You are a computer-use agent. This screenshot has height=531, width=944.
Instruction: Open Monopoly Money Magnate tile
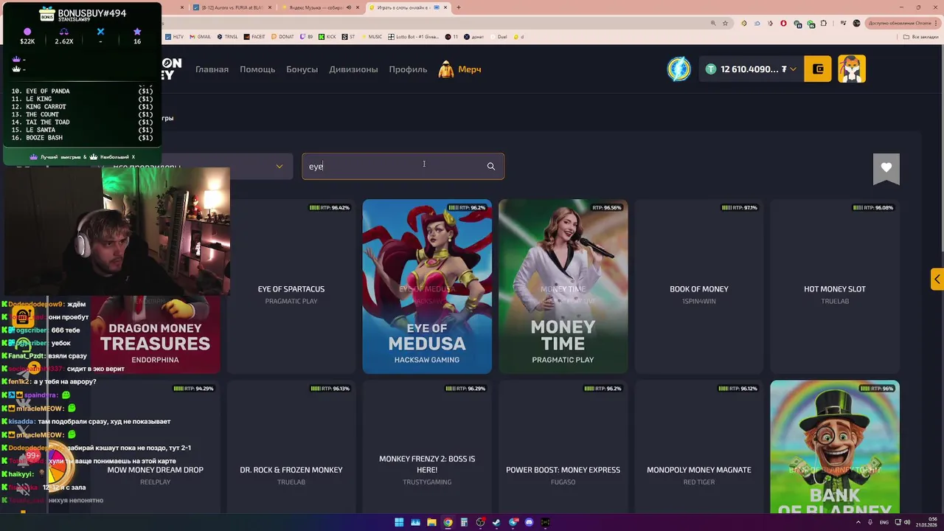[x=699, y=447]
